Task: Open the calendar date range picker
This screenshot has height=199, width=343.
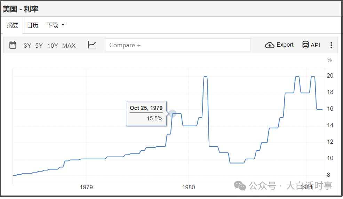Action: (13, 45)
